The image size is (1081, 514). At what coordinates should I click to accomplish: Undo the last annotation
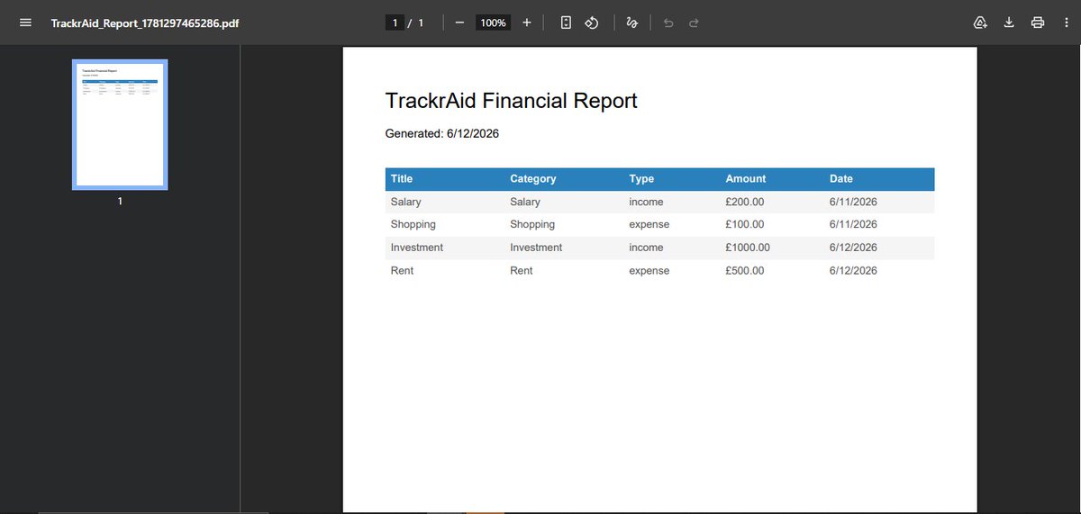(668, 23)
